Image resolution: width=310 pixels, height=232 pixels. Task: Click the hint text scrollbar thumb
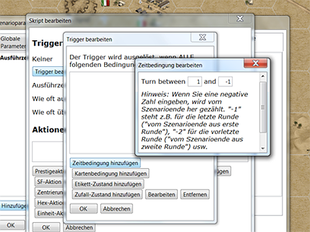click(x=263, y=107)
